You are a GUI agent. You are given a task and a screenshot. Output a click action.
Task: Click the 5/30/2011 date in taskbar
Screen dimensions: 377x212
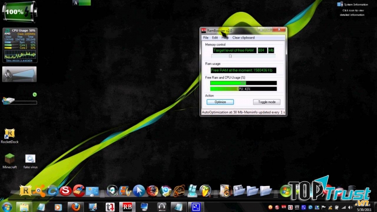(x=364, y=210)
